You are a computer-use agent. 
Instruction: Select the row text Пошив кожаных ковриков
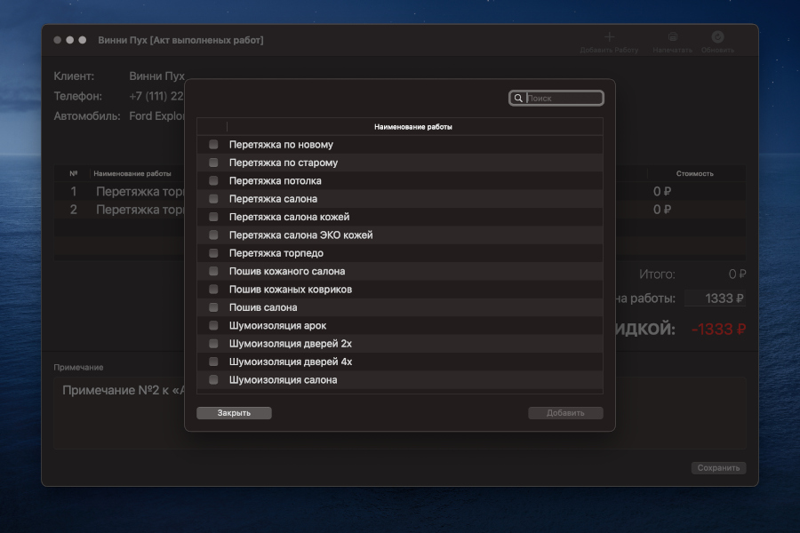click(x=291, y=290)
